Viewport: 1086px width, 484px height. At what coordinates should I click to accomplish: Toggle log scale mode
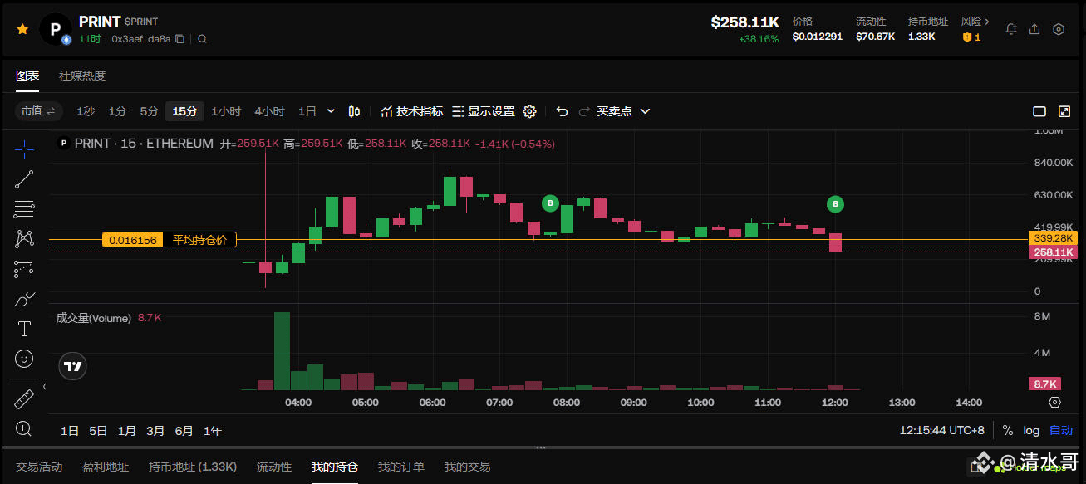(1031, 431)
